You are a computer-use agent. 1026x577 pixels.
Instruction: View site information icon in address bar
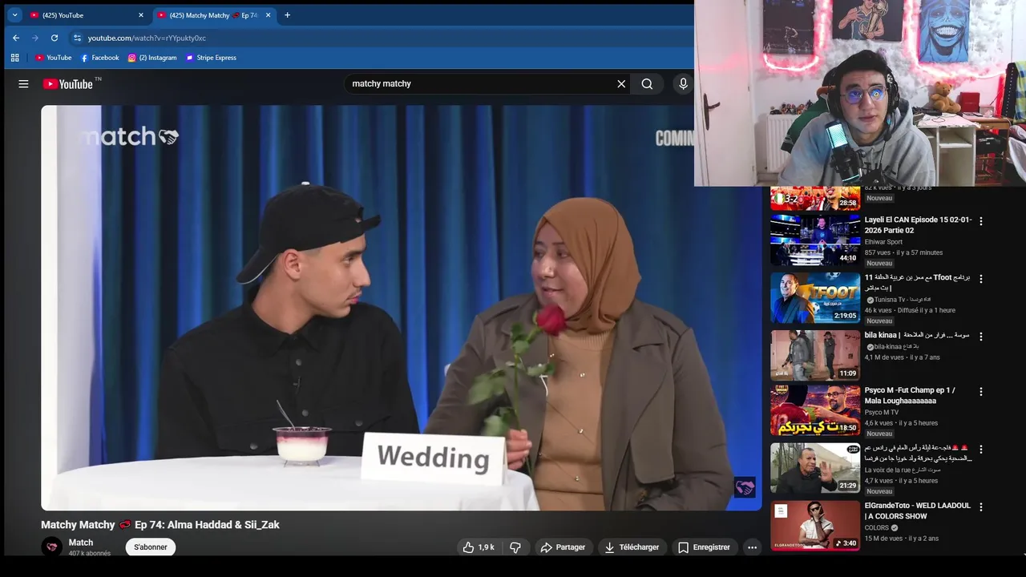click(x=77, y=38)
